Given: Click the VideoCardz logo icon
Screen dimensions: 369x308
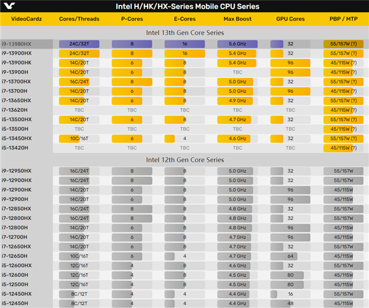Looking at the screenshot, I should tap(9, 6).
